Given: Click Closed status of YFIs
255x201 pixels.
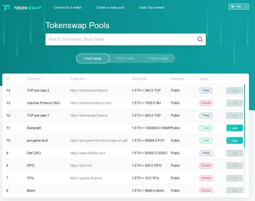Looking at the screenshot, I should point(206,178).
